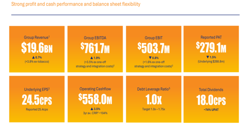
Task: Select the 1.0x leverage value
Action: pyautogui.click(x=154, y=100)
